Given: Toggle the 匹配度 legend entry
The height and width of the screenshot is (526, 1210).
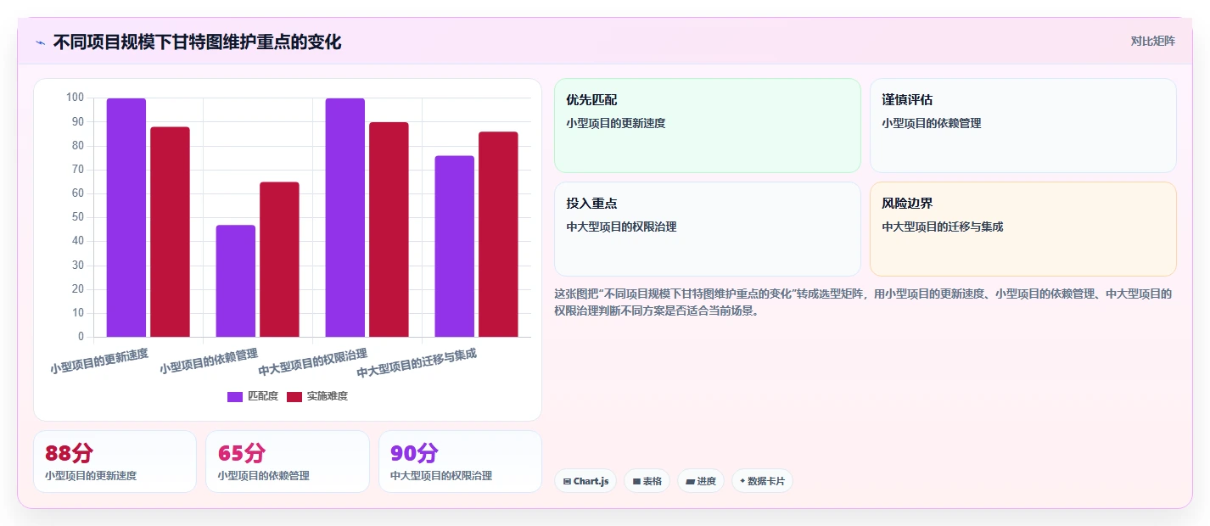Looking at the screenshot, I should (253, 396).
